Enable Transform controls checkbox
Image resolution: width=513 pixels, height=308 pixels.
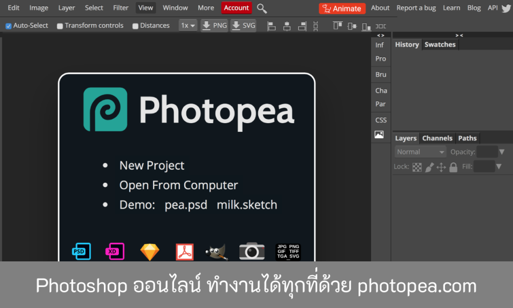[x=60, y=26]
